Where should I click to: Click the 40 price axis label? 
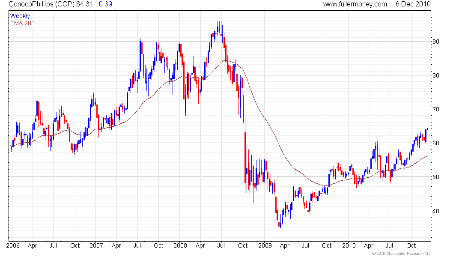(435, 211)
